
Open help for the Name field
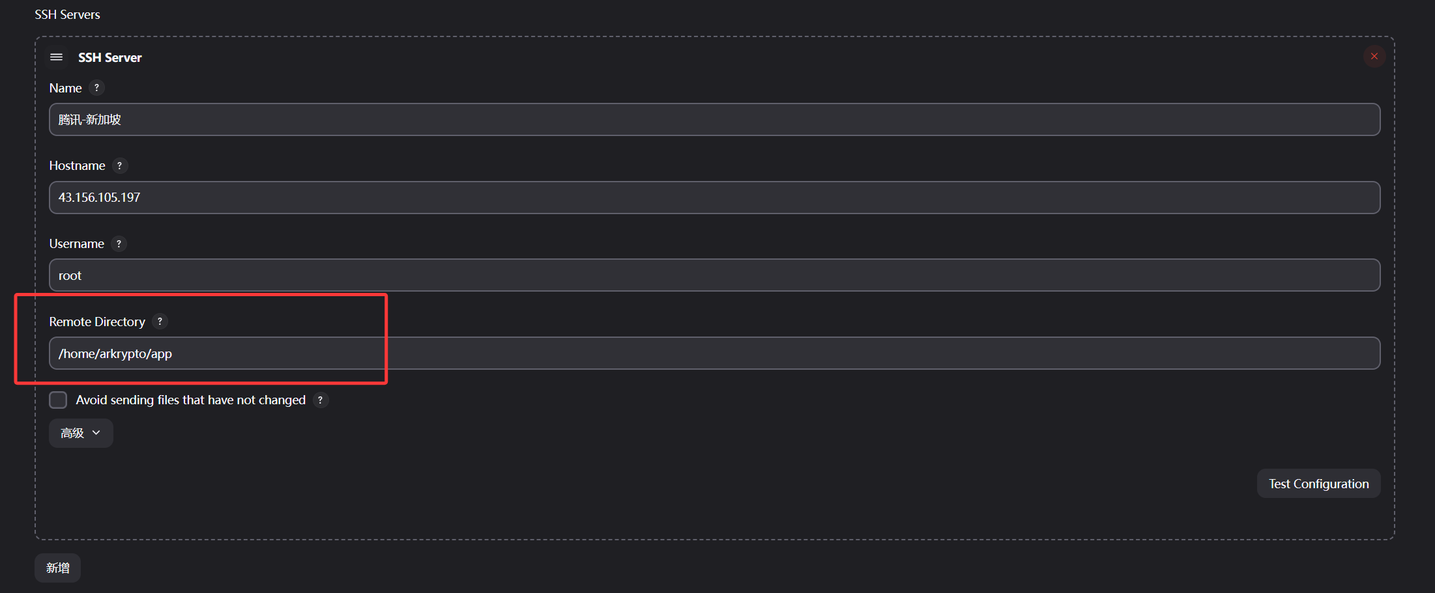(x=96, y=88)
